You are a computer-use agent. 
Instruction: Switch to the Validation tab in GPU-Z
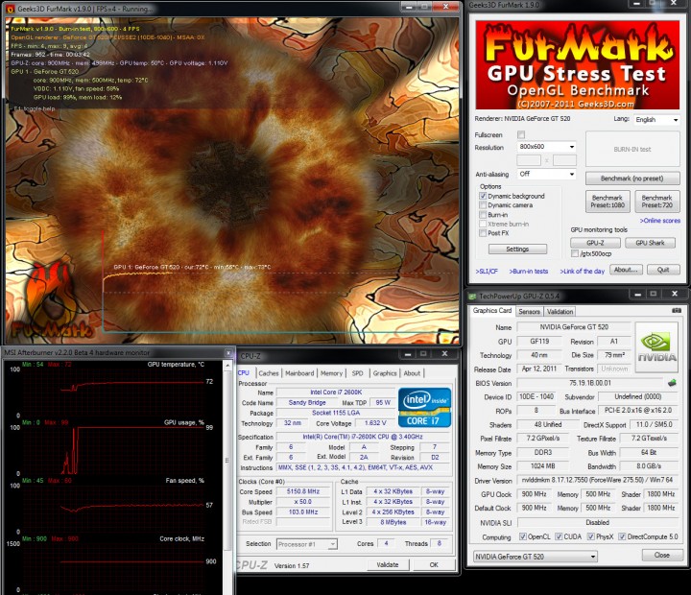(560, 312)
